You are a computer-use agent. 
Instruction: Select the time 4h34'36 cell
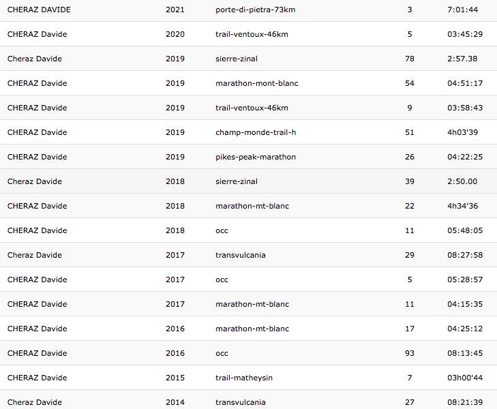(x=462, y=206)
